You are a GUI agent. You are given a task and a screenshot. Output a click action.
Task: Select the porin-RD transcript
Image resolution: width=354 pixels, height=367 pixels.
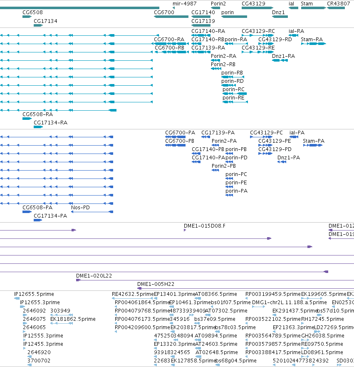coord(233,81)
